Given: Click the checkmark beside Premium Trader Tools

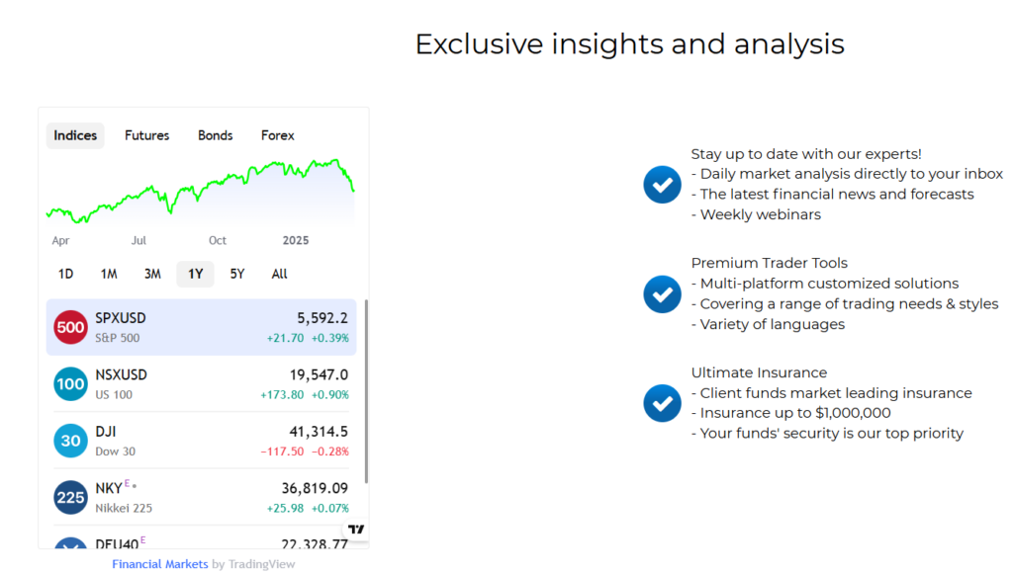Looking at the screenshot, I should click(662, 293).
